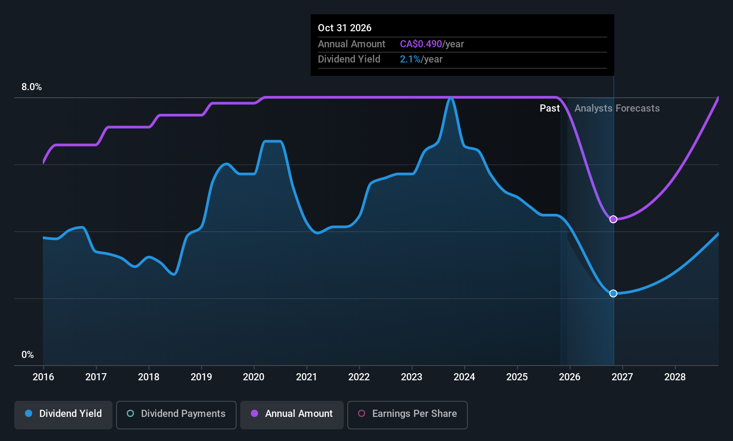Click the blue Dividend Yield legend dot
The width and height of the screenshot is (733, 441).
pos(29,414)
